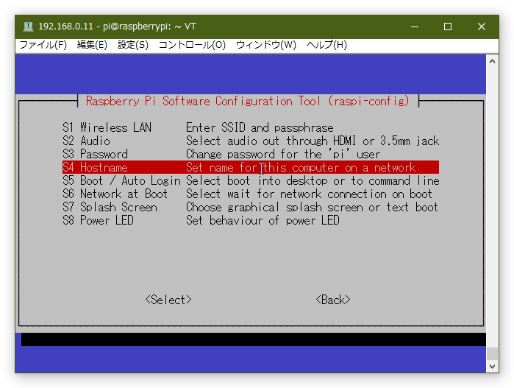The height and width of the screenshot is (388, 514).
Task: Open the ヘルプ(H) menu
Action: coord(326,45)
